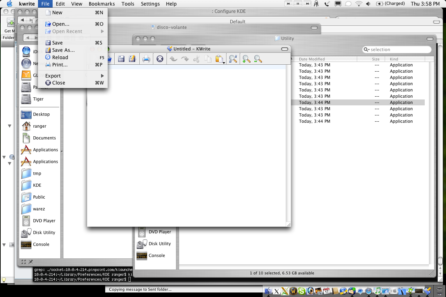Click the Zoom In icon in KWrite toolbar
446x297 pixels.
(247, 59)
